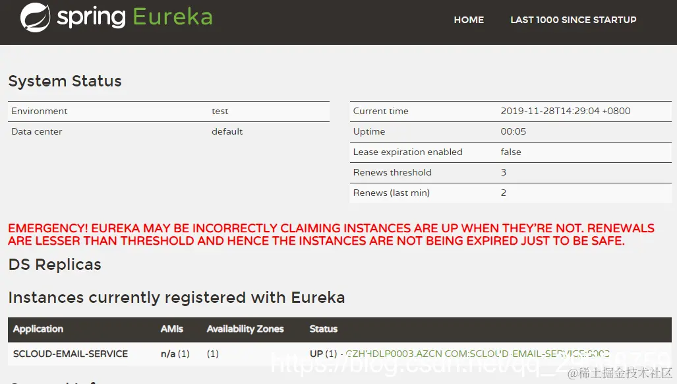Select the data center value 'default'
Viewport: 677px width, 384px height.
pyautogui.click(x=227, y=131)
